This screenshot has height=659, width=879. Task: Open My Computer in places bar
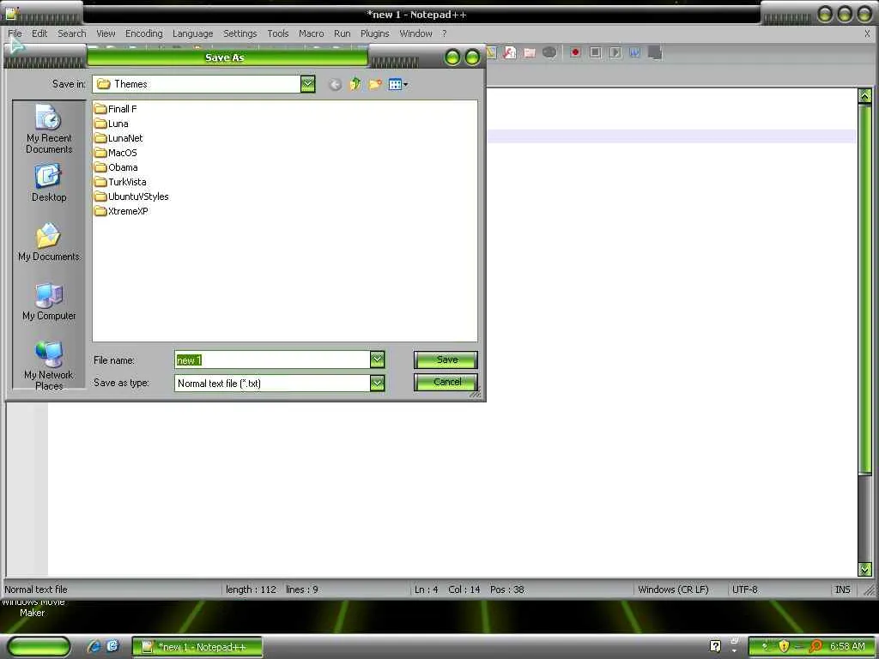pos(49,301)
